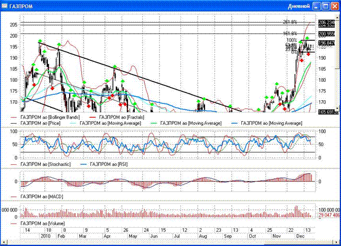Select the blue Moving Average legend entry
Viewport: 341px width, 246px height.
point(267,123)
